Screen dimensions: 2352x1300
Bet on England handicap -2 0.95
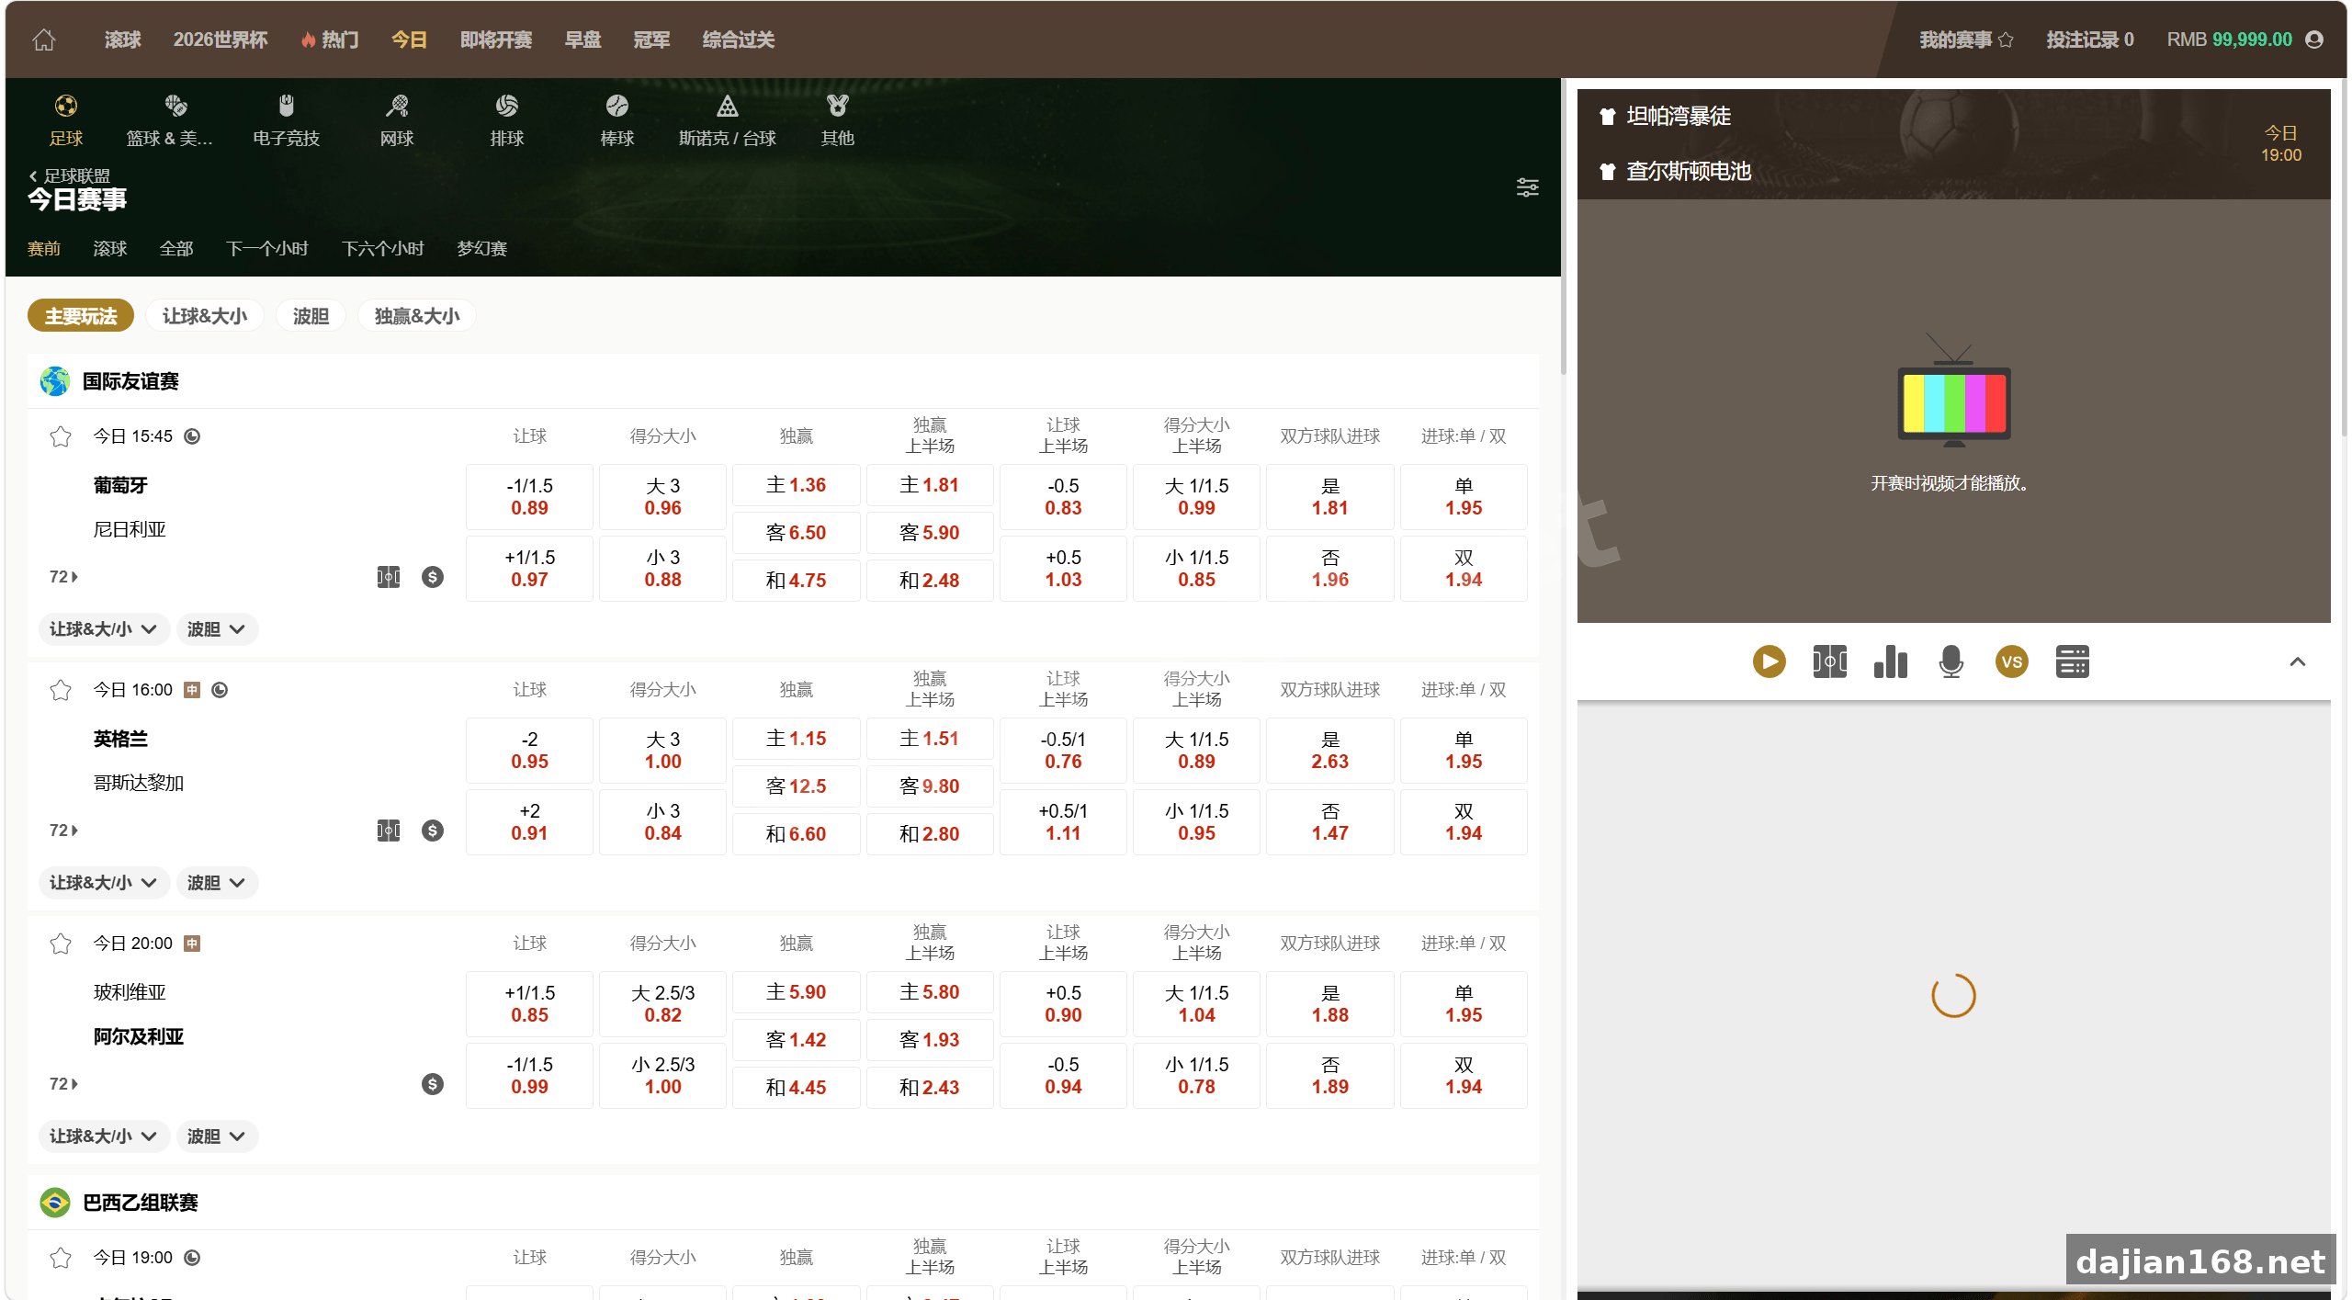pos(529,751)
